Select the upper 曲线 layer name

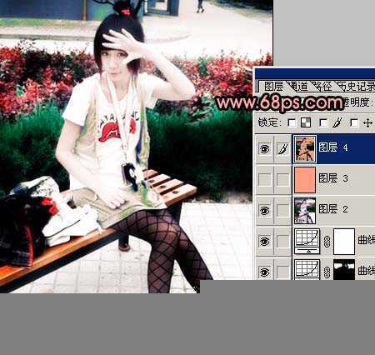(367, 240)
